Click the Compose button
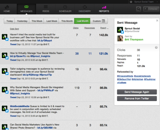Viewport: 160px width, 130px height. click(x=151, y=9)
